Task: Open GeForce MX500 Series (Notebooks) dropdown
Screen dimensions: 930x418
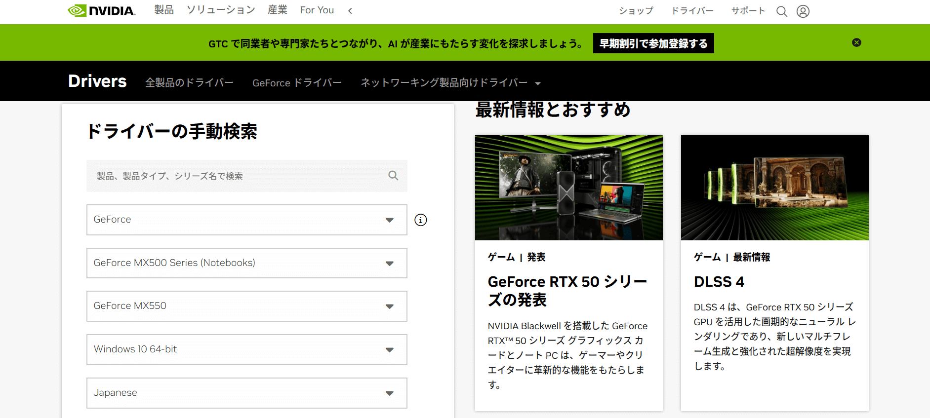Action: [x=247, y=263]
